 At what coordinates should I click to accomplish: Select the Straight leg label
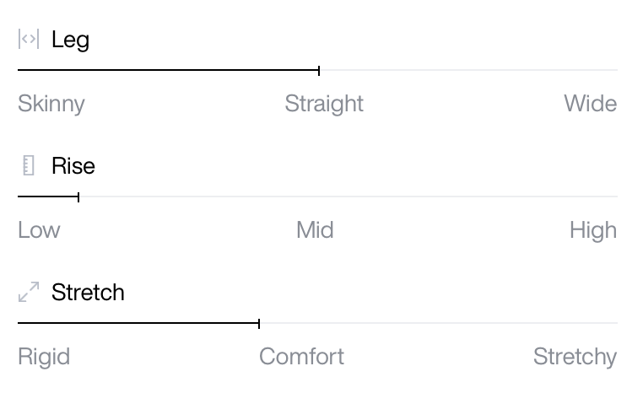pyautogui.click(x=324, y=104)
